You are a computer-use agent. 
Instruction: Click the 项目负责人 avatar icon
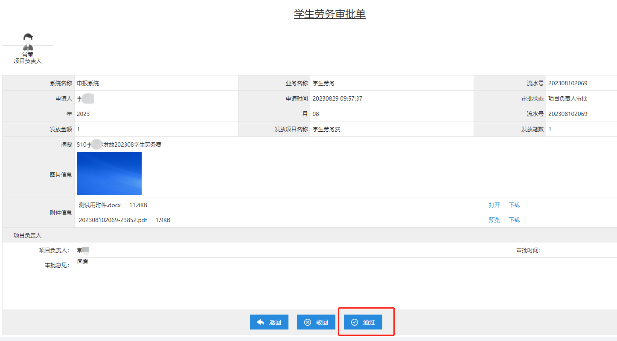point(28,41)
